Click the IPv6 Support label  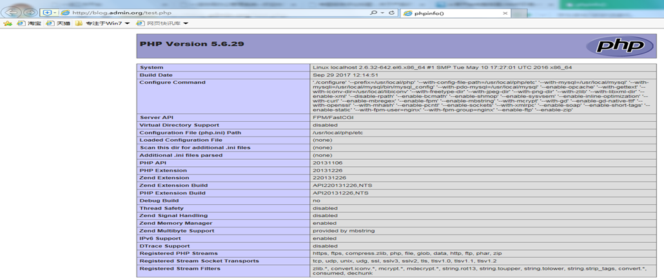(160, 238)
